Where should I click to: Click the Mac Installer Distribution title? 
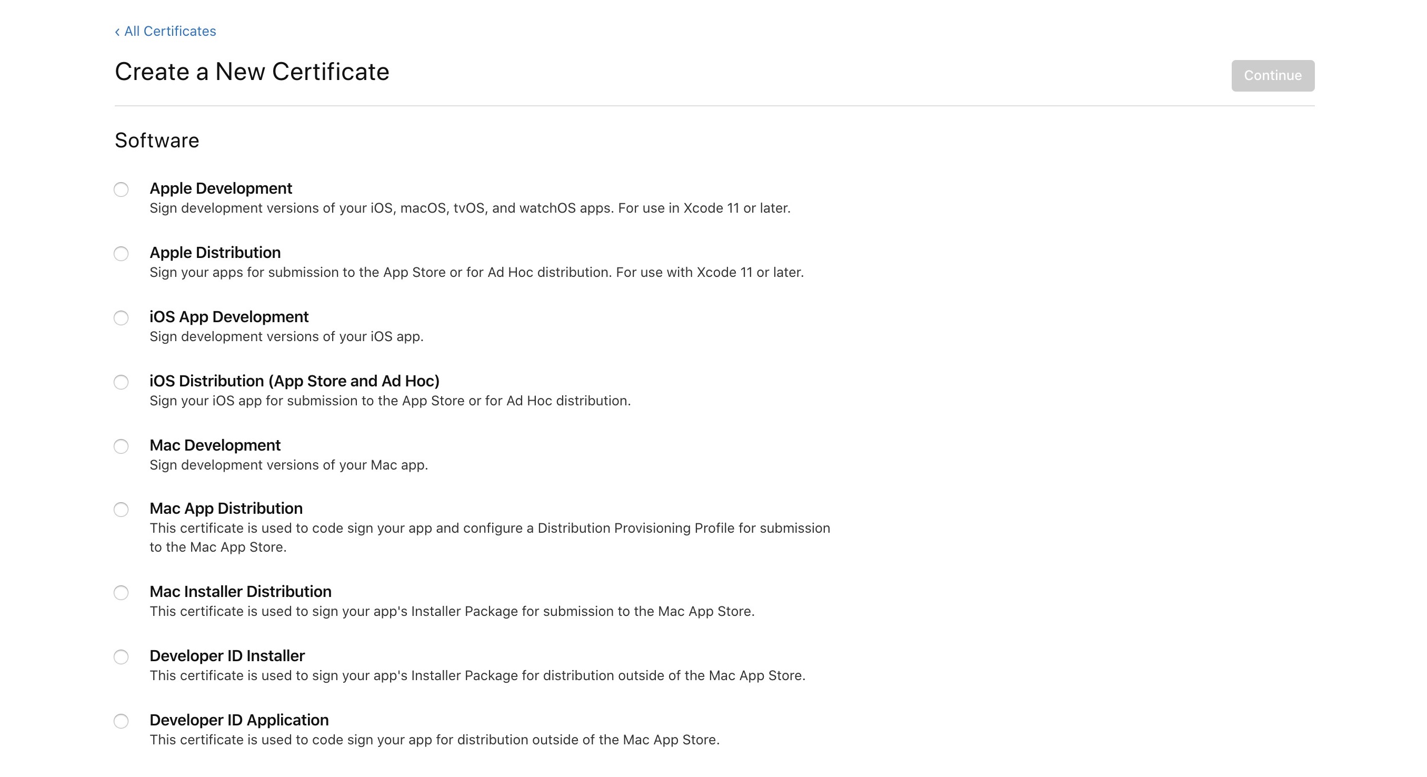pos(241,591)
